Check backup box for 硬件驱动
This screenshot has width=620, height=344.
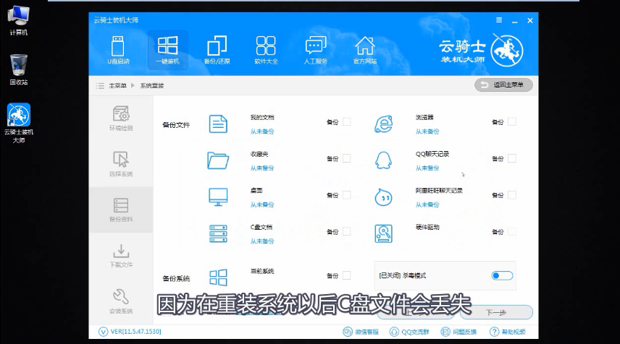[512, 231]
